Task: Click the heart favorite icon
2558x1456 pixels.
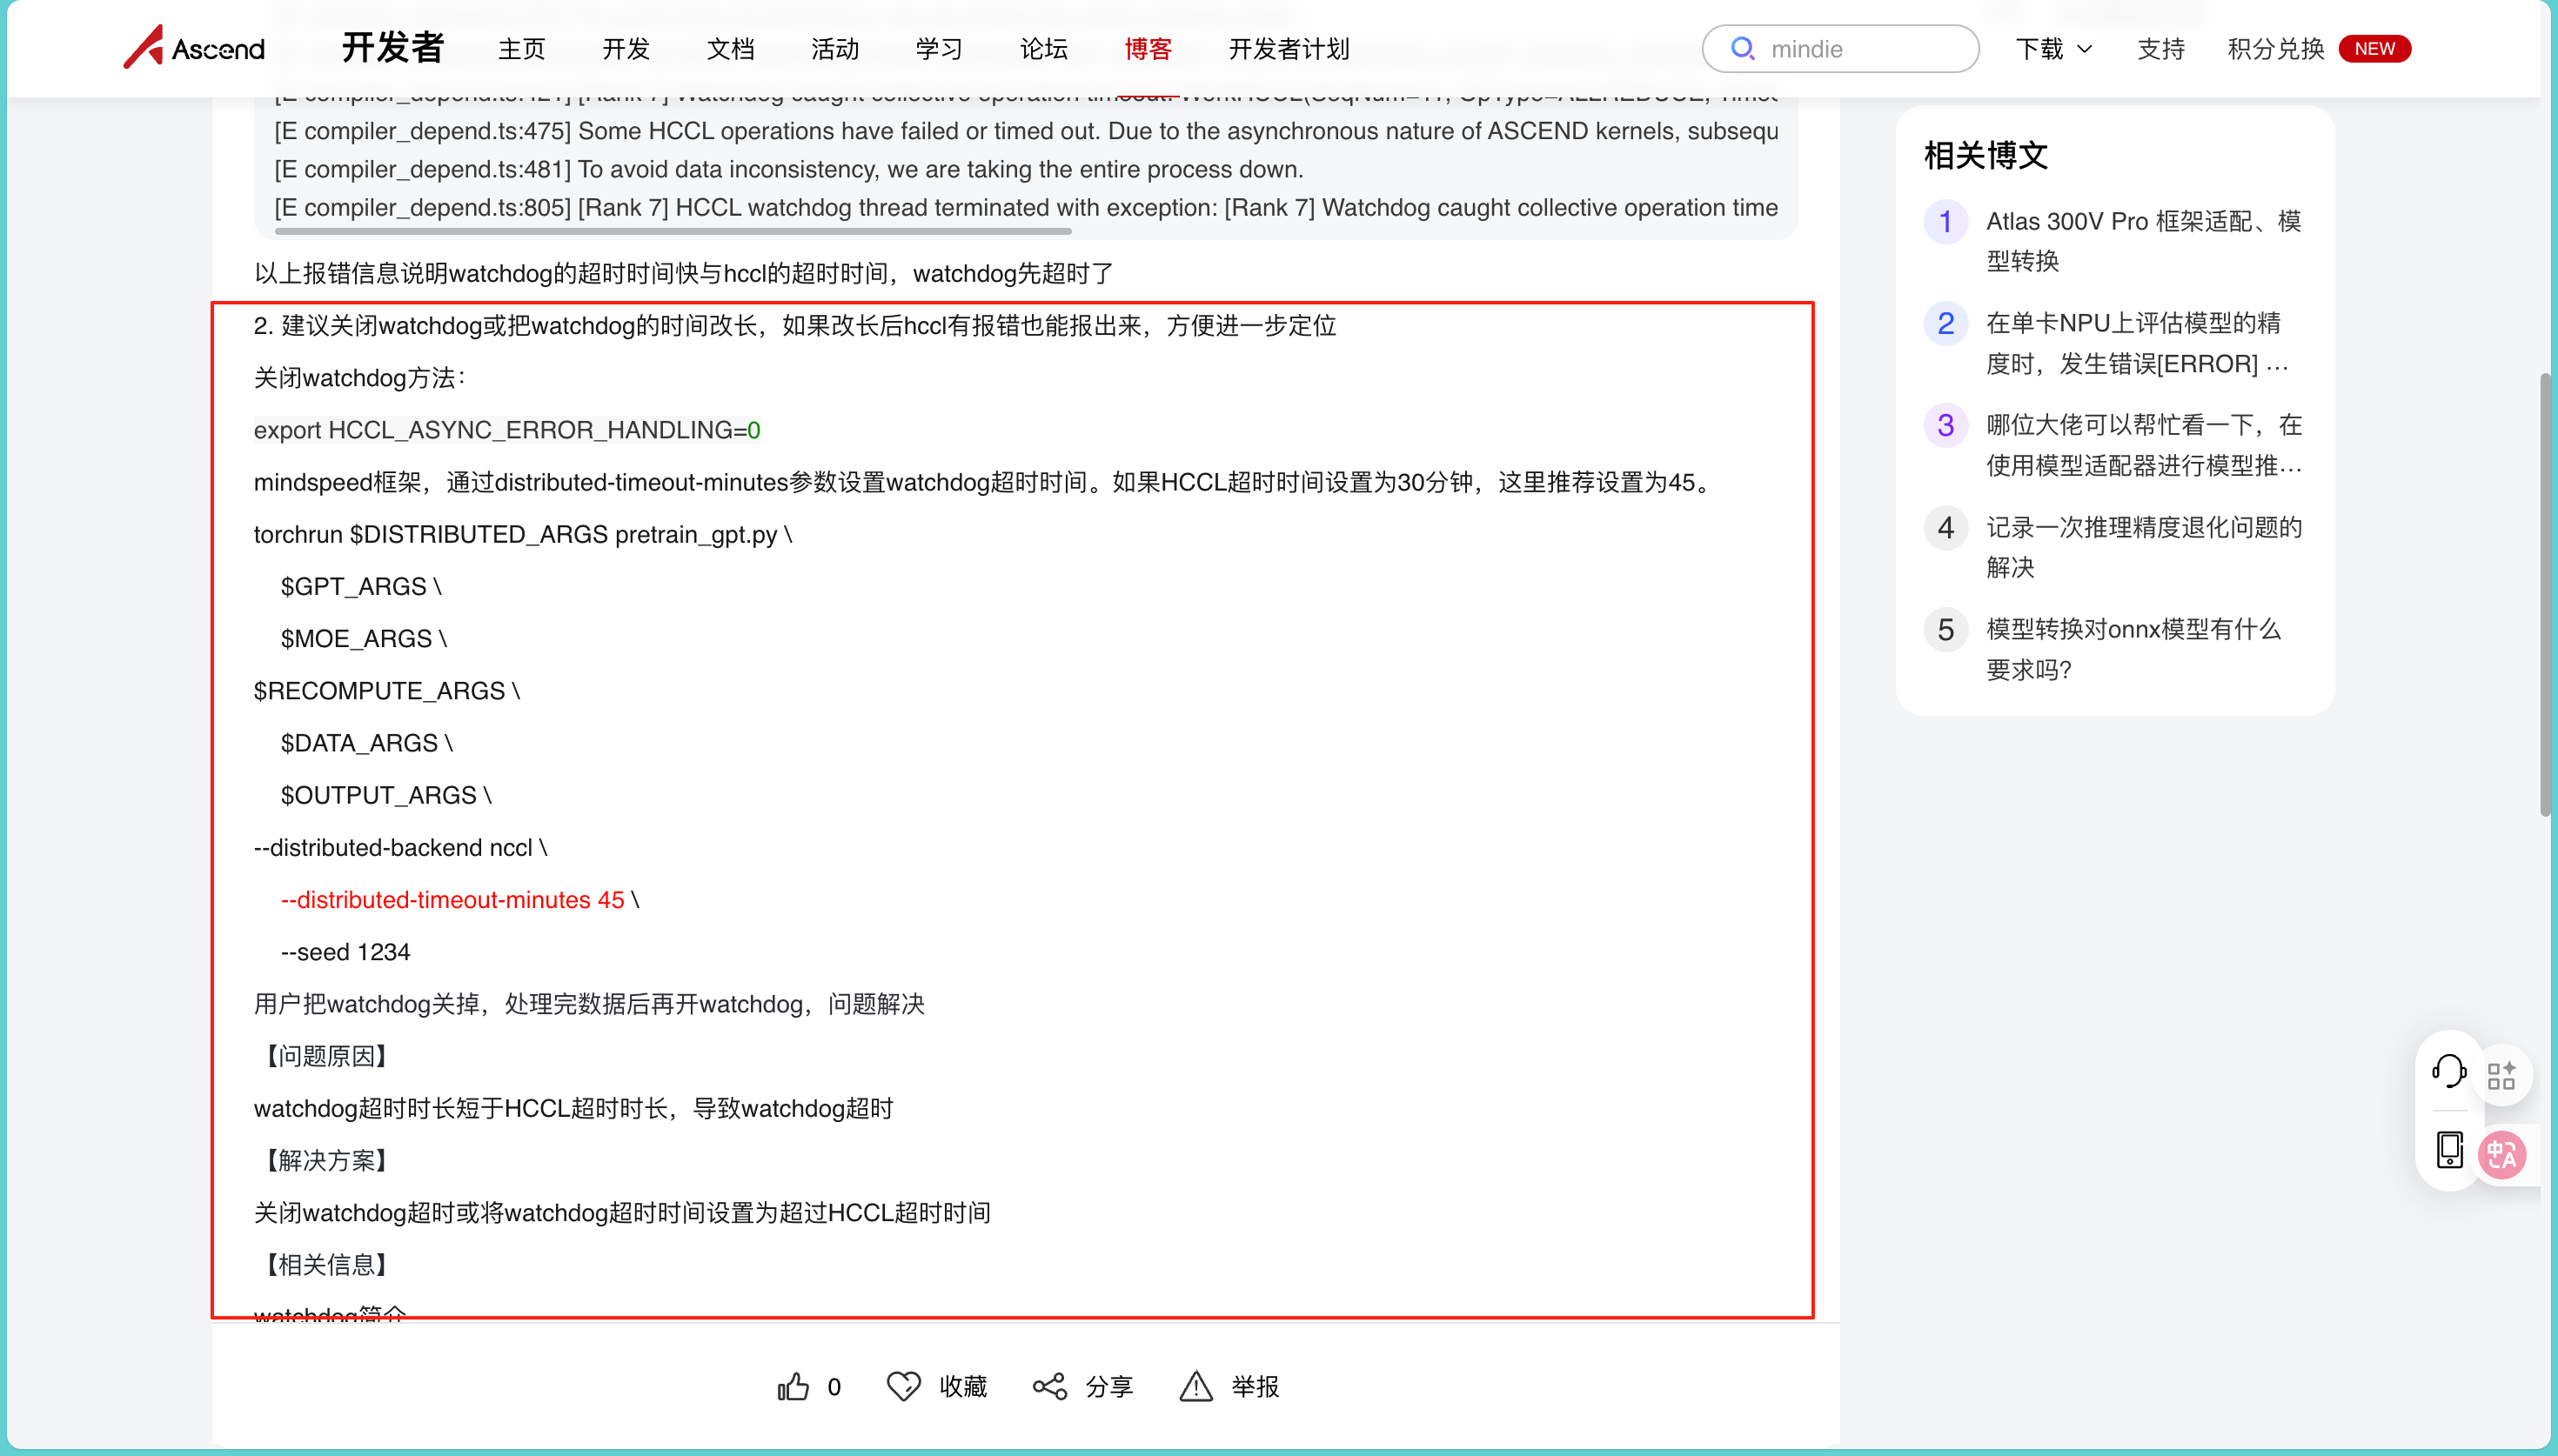Action: [903, 1386]
